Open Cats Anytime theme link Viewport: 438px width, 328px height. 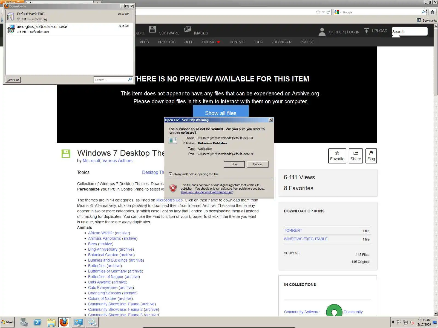99,282
